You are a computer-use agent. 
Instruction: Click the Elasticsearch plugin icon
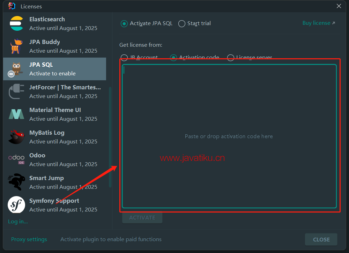point(16,24)
